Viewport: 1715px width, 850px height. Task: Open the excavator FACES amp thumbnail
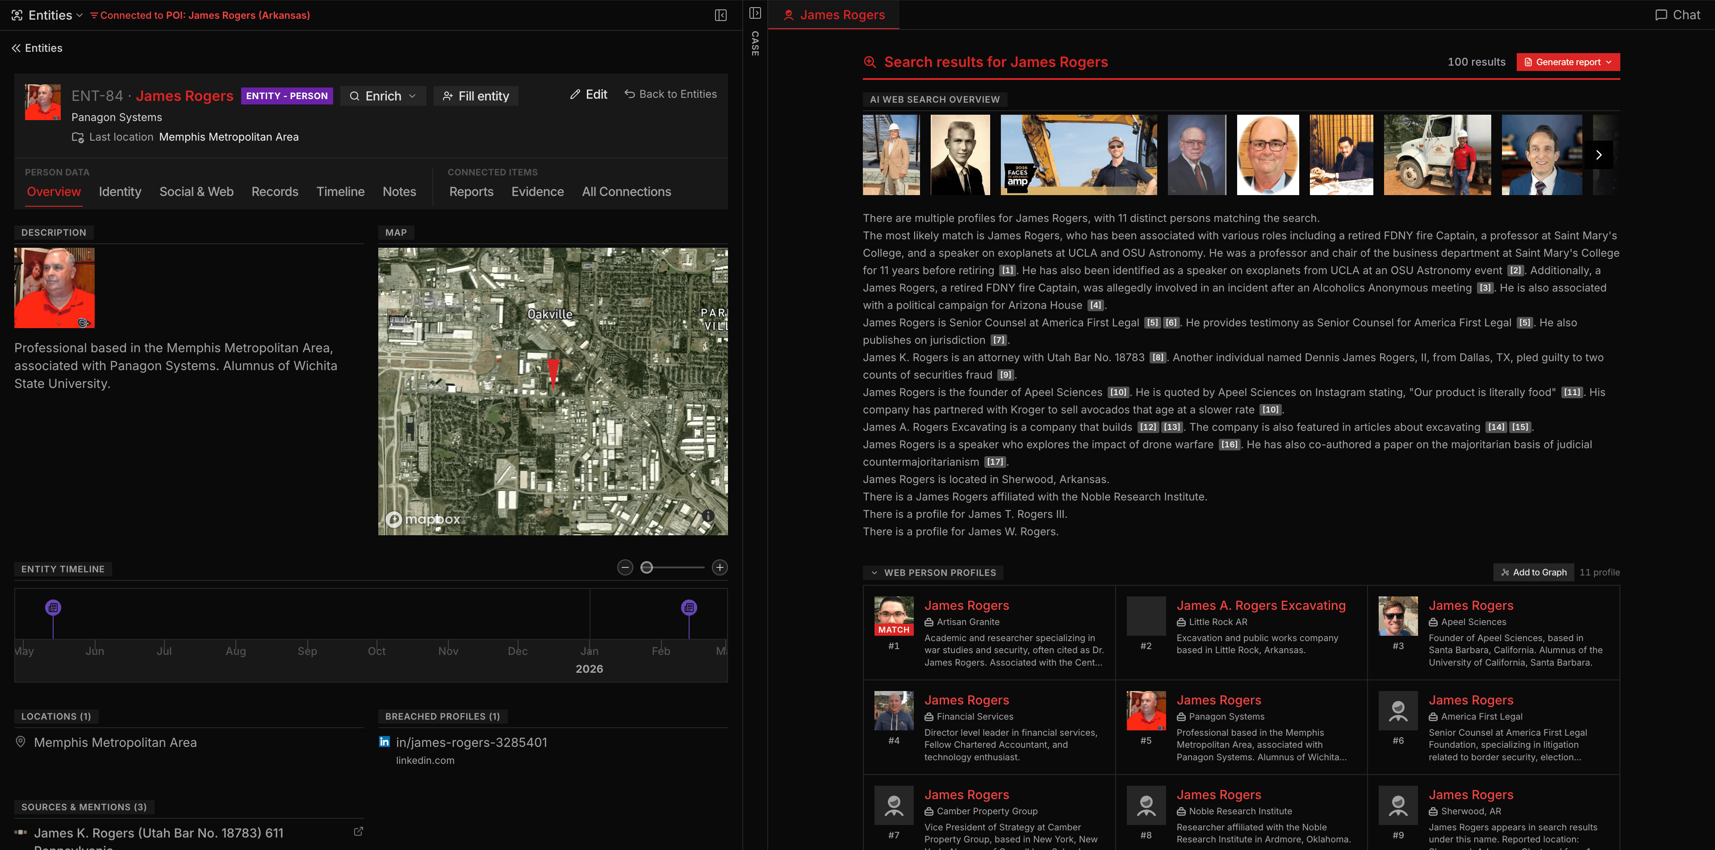[1079, 154]
